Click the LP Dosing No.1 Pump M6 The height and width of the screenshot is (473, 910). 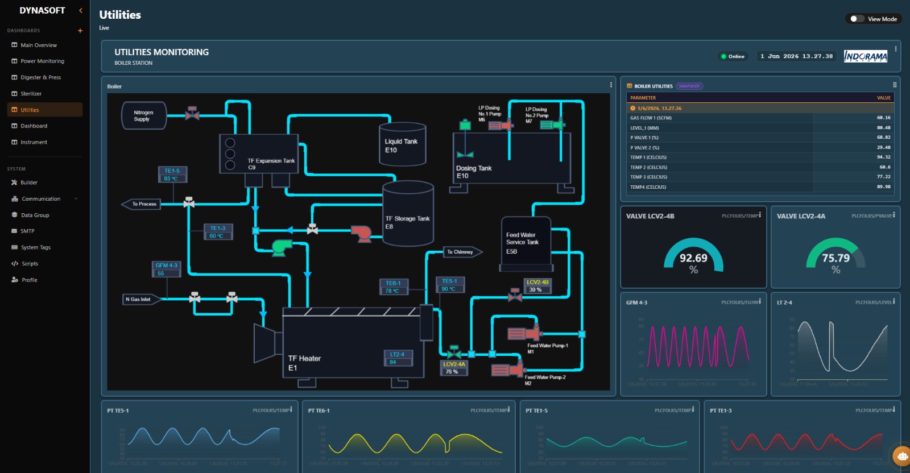(x=500, y=125)
